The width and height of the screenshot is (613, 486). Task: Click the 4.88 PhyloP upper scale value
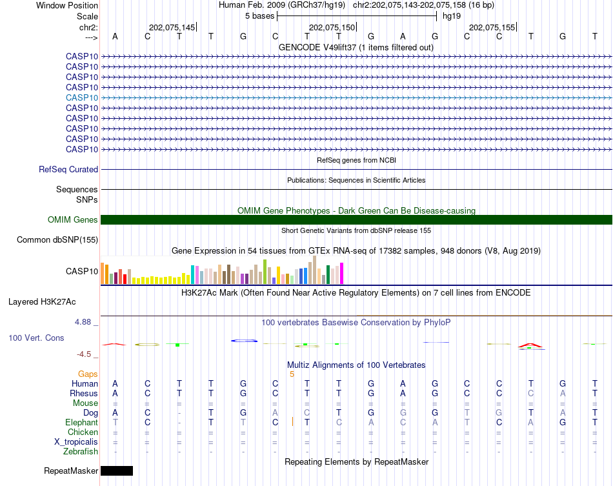pos(83,322)
